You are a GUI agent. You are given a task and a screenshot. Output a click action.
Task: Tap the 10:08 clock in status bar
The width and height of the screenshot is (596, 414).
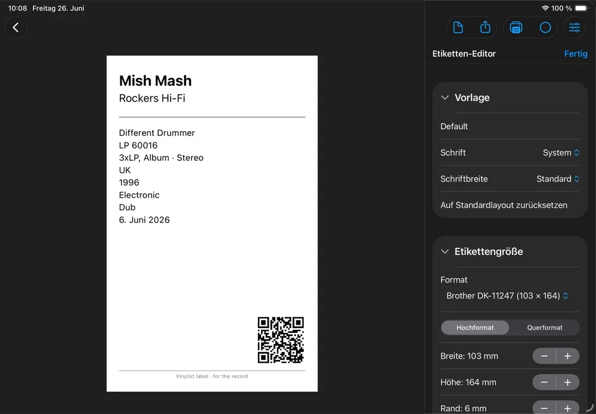[17, 8]
